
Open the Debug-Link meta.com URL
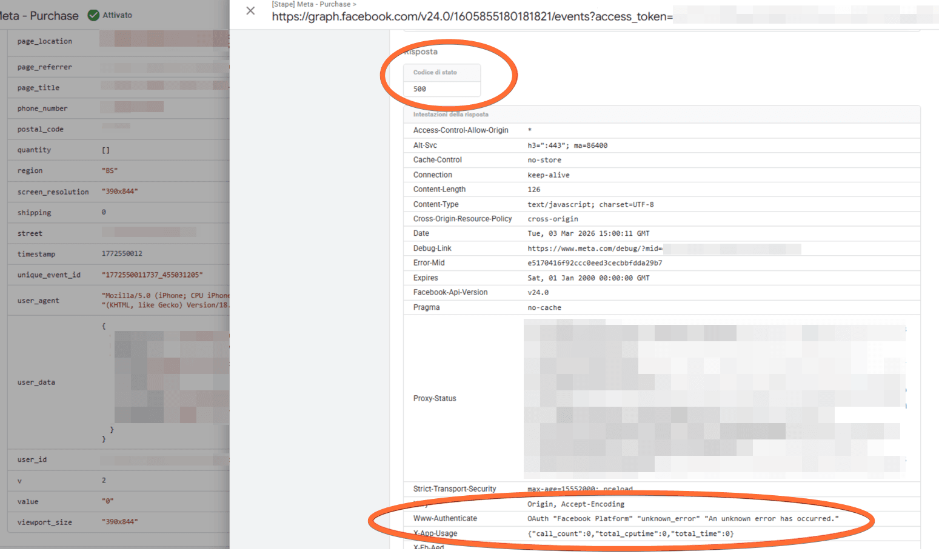click(594, 249)
